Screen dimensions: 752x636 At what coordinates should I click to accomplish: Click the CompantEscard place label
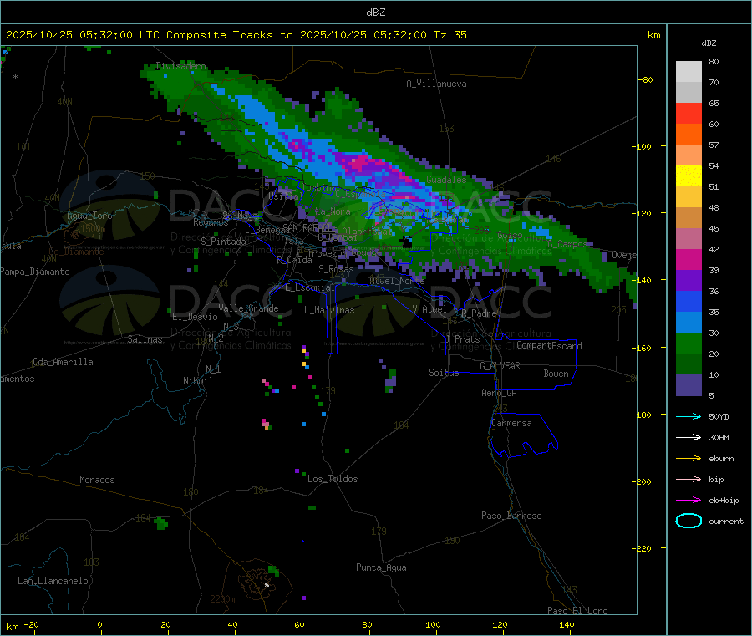(549, 346)
